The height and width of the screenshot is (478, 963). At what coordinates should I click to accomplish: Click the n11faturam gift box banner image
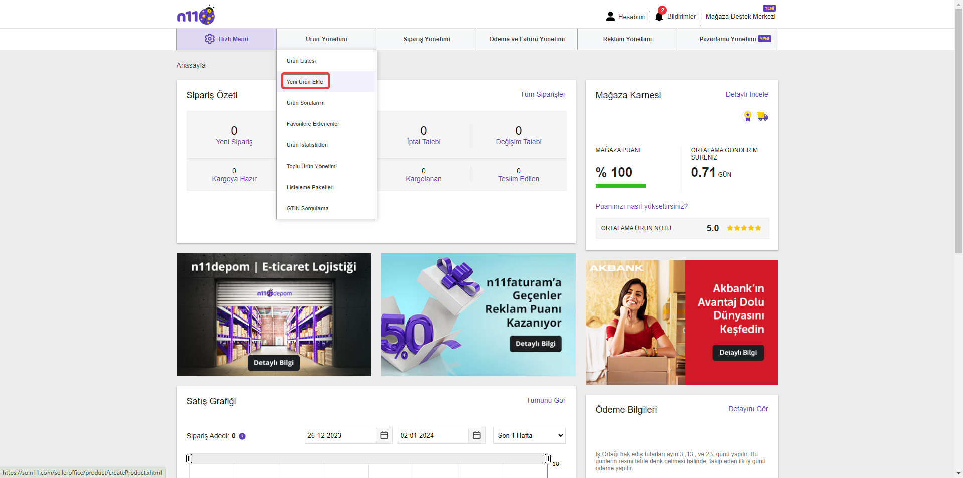tap(478, 314)
